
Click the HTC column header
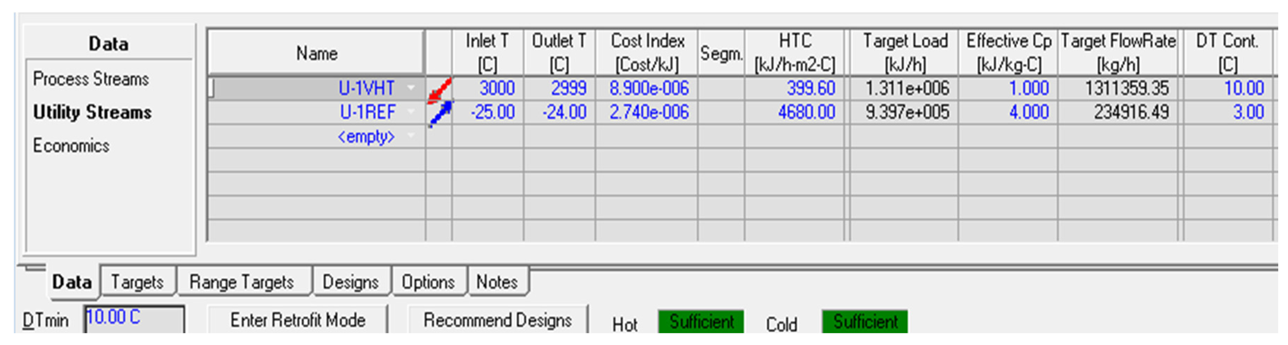794,52
